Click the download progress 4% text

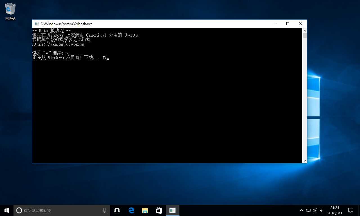click(x=104, y=58)
